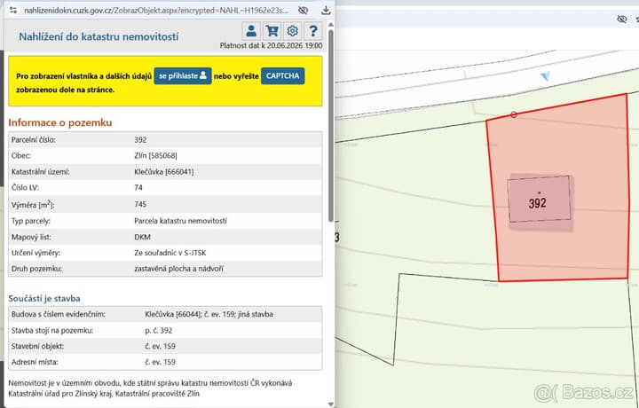639x408 pixels.
Task: Click the 'se přihlaste' login button
Action: pyautogui.click(x=183, y=75)
